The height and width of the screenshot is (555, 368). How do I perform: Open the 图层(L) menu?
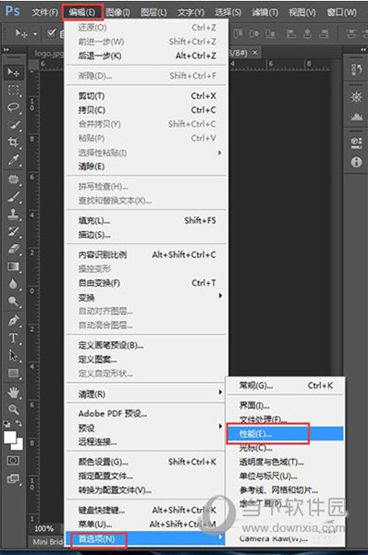pos(153,12)
